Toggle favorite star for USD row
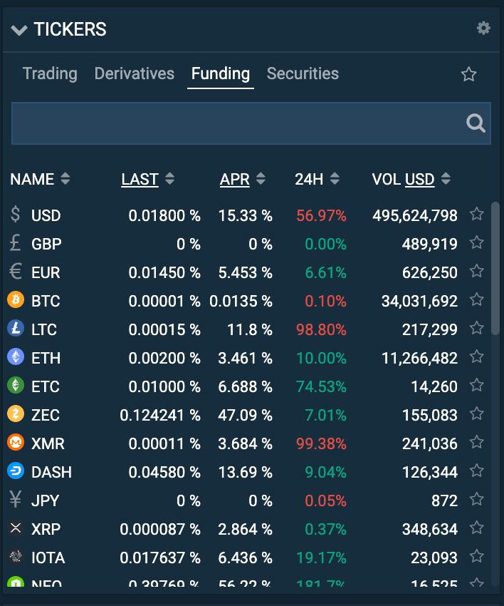Screen dimensions: 504x606 [476, 215]
